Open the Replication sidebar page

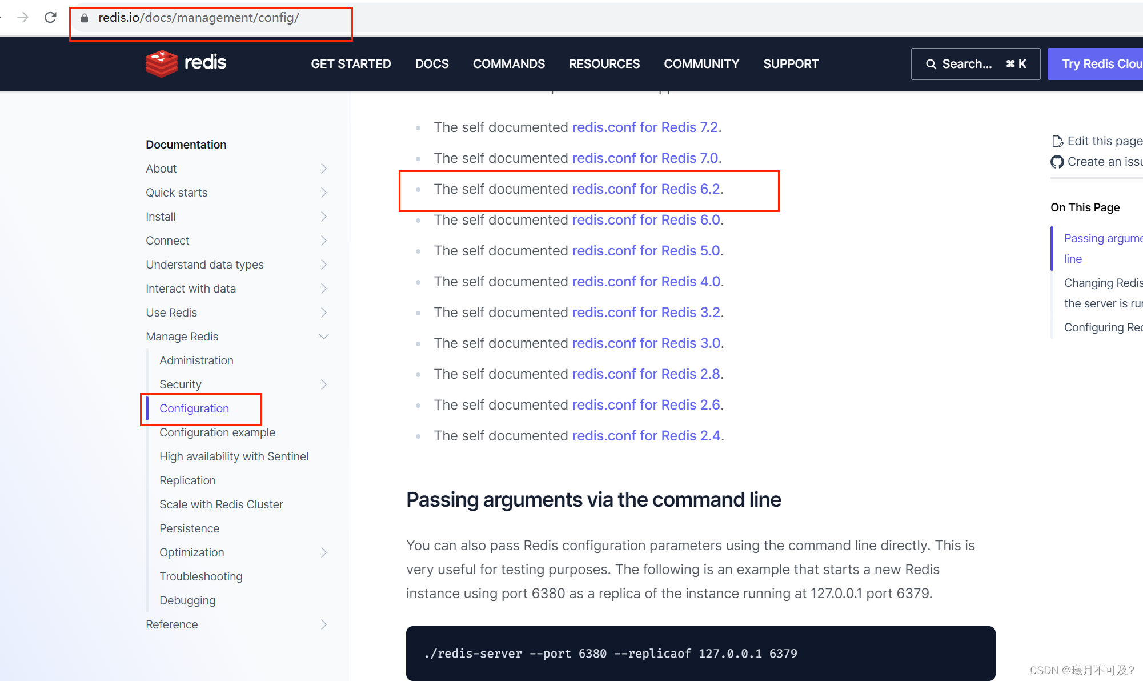tap(187, 480)
